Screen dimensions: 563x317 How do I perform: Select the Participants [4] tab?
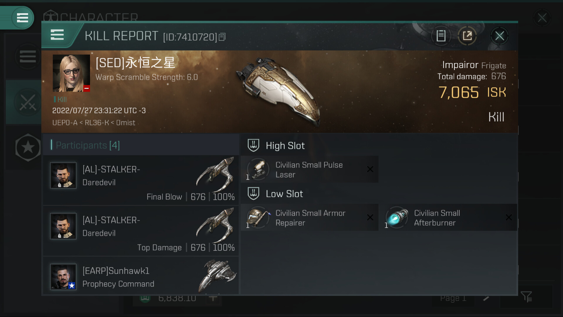(88, 145)
